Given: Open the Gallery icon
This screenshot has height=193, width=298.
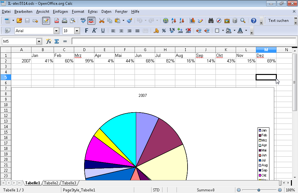Looking at the screenshot, I should 227,21.
